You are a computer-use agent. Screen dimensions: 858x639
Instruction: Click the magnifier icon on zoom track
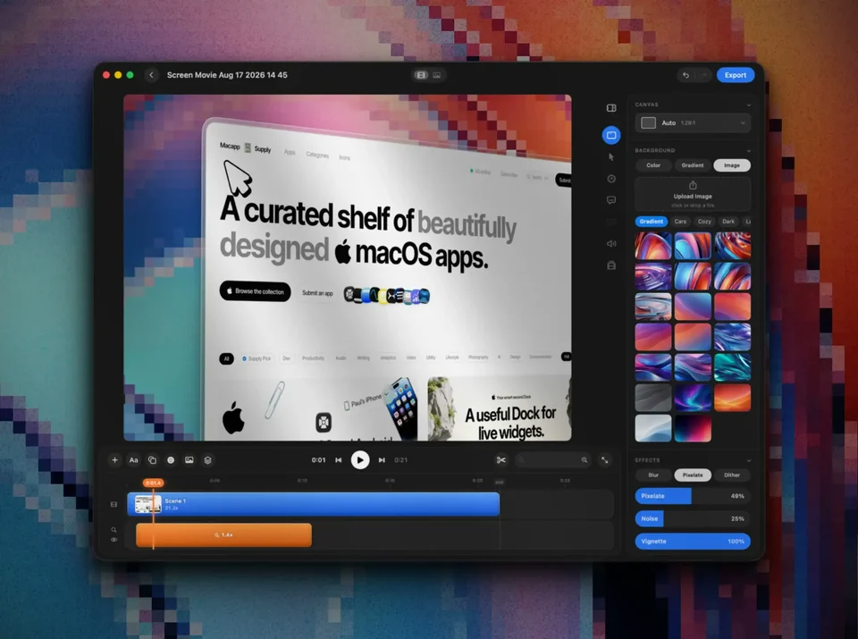[114, 530]
